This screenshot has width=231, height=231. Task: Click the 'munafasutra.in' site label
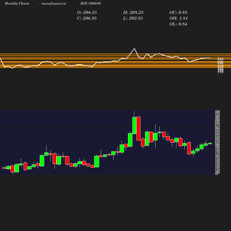(x=54, y=3)
